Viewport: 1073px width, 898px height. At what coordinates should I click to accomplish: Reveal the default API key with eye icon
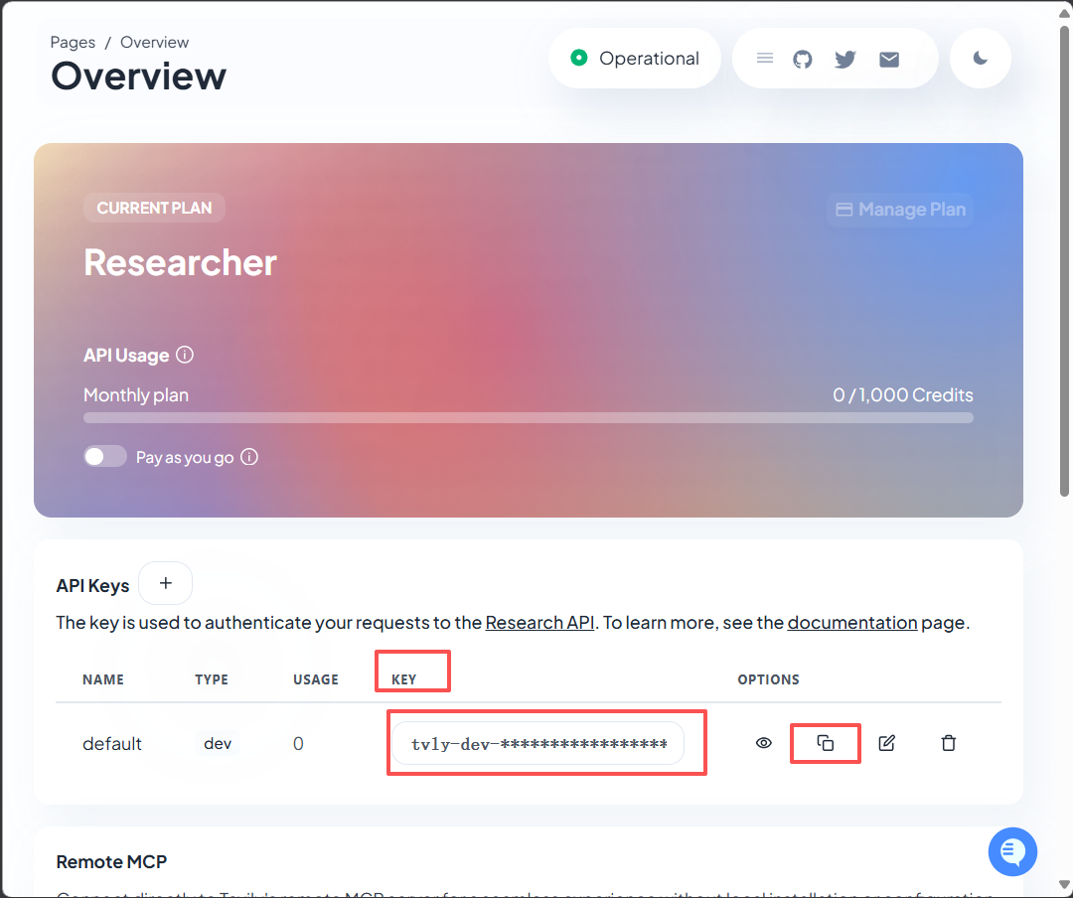[764, 743]
